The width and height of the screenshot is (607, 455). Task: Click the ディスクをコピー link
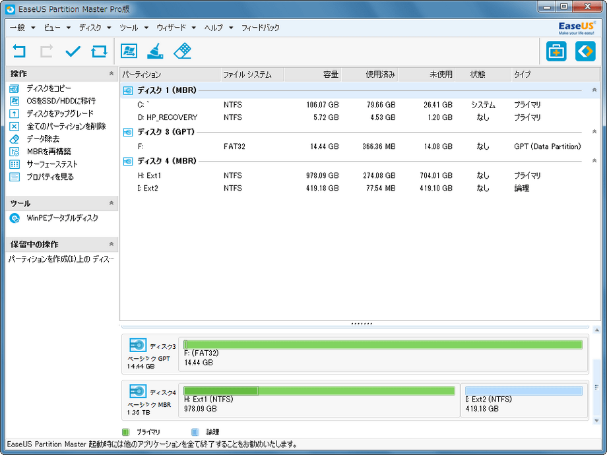pyautogui.click(x=49, y=88)
